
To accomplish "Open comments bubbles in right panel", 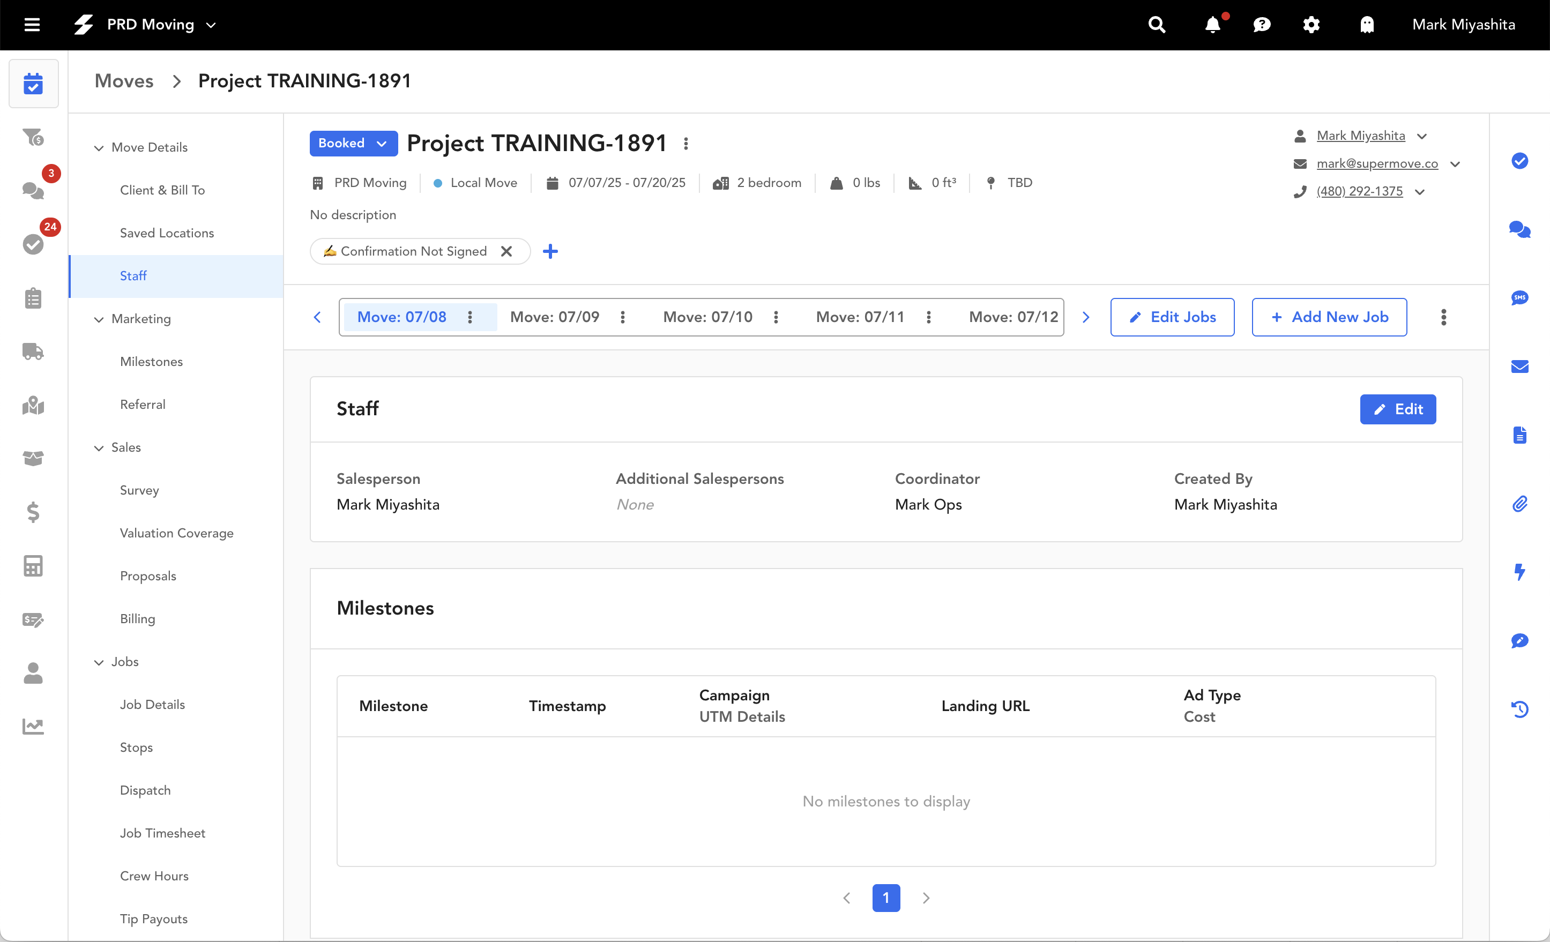I will click(x=1520, y=229).
